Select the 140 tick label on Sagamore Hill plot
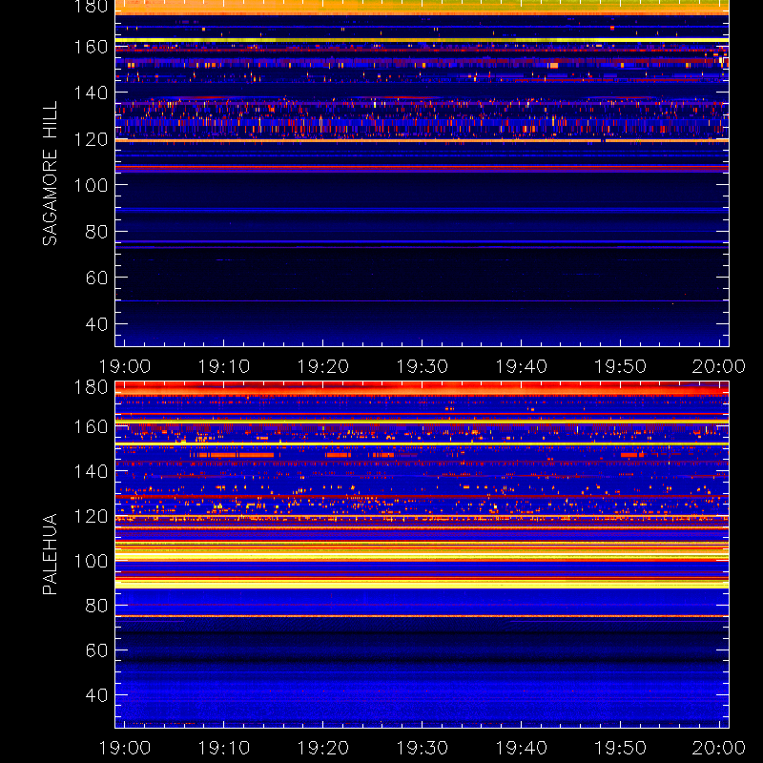The width and height of the screenshot is (763, 763). point(91,93)
